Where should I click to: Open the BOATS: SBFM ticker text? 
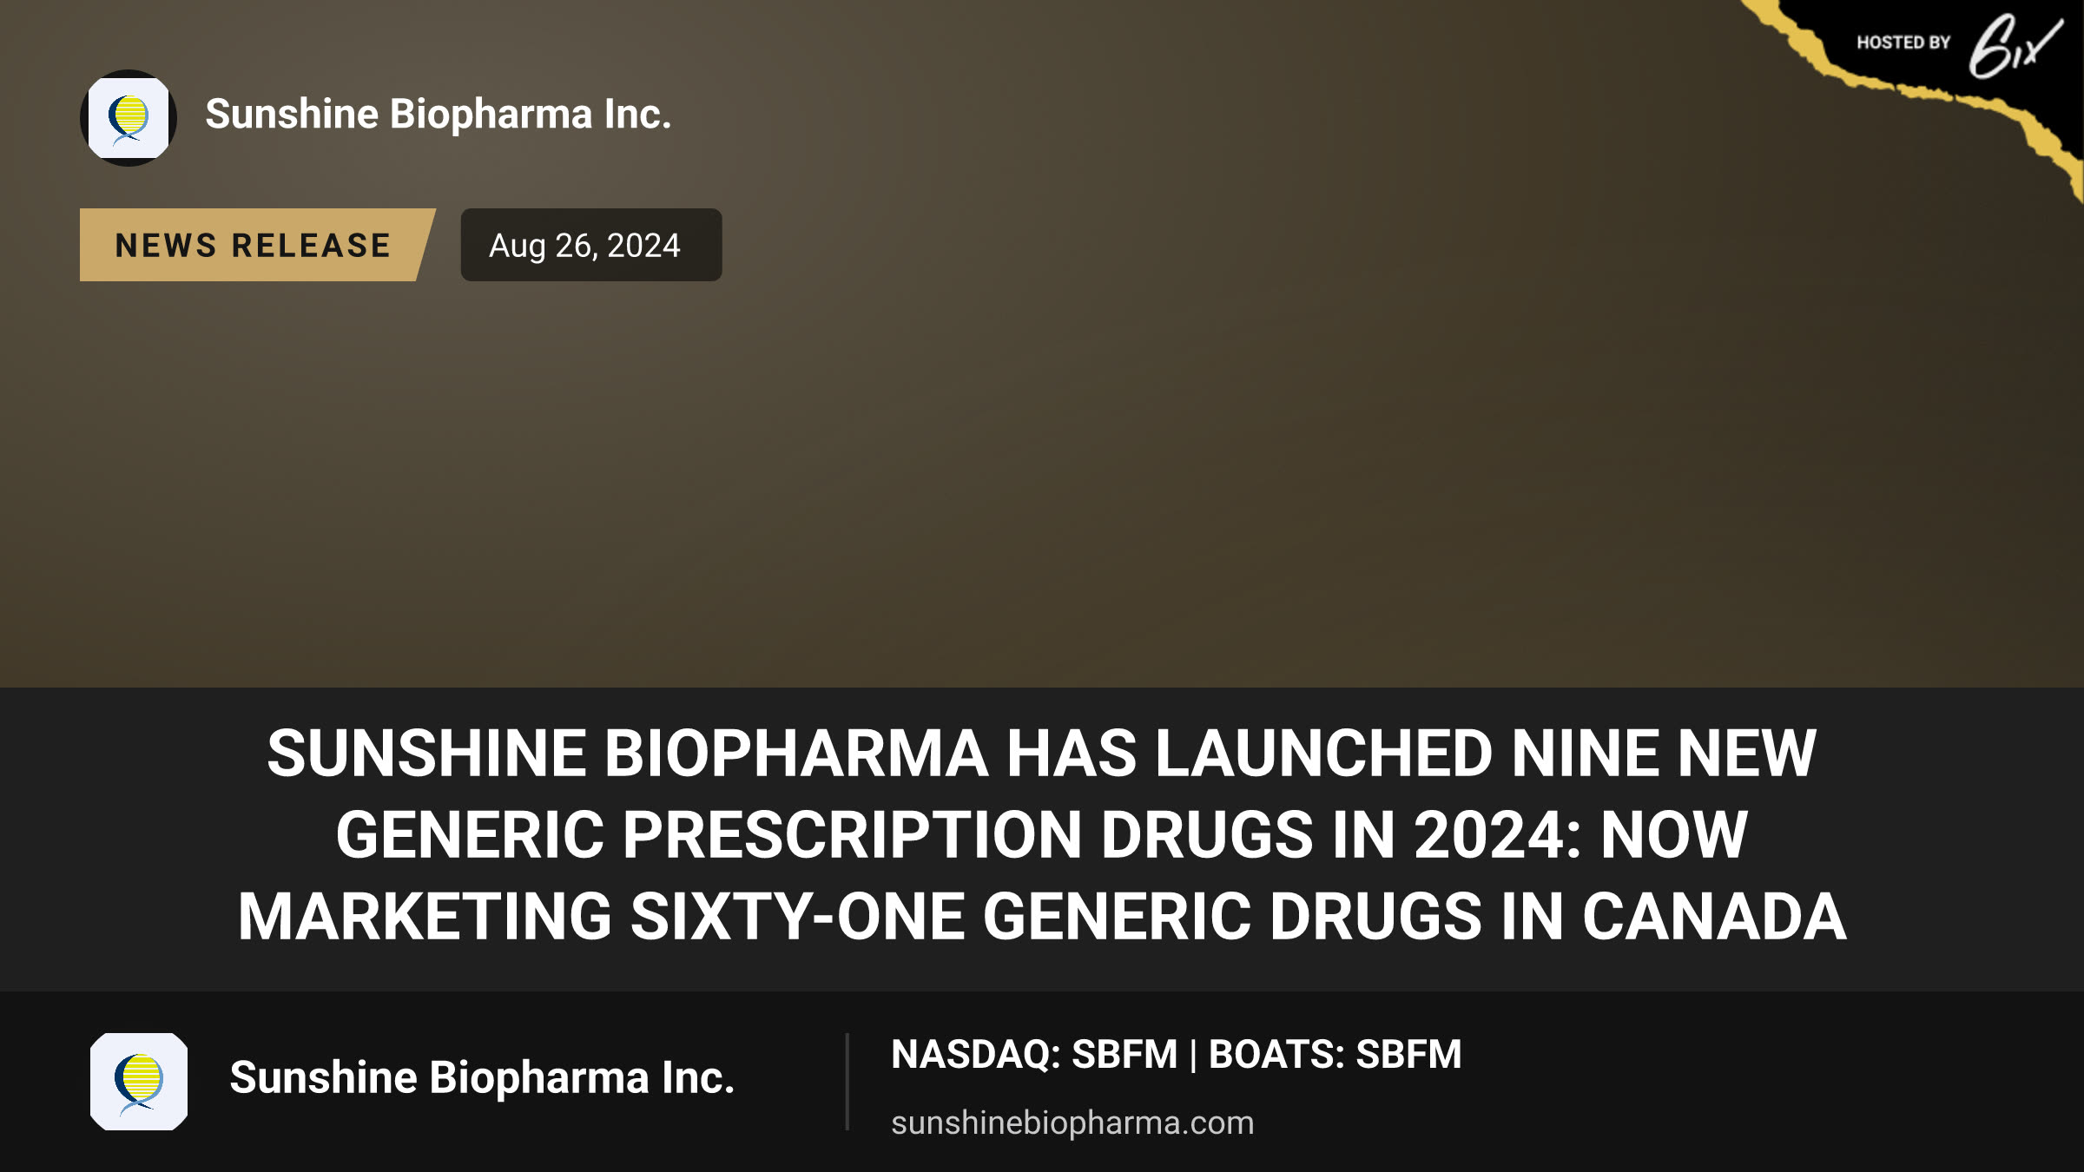[x=1335, y=1055]
